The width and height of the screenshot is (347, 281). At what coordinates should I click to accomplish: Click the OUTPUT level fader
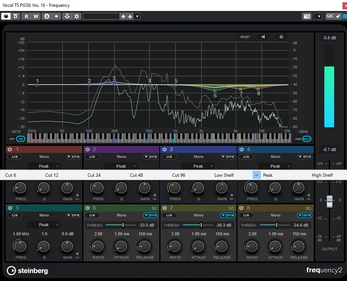coord(330,201)
